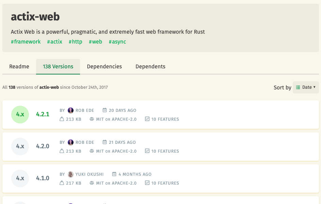
Task: Open ROB EDE profile on 4.2.1 row
Action: [85, 111]
